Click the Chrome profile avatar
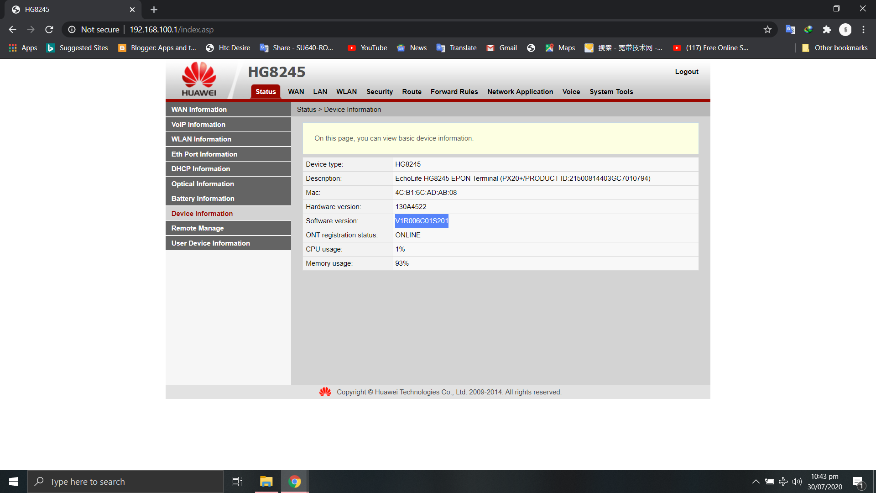876x493 pixels. click(845, 29)
